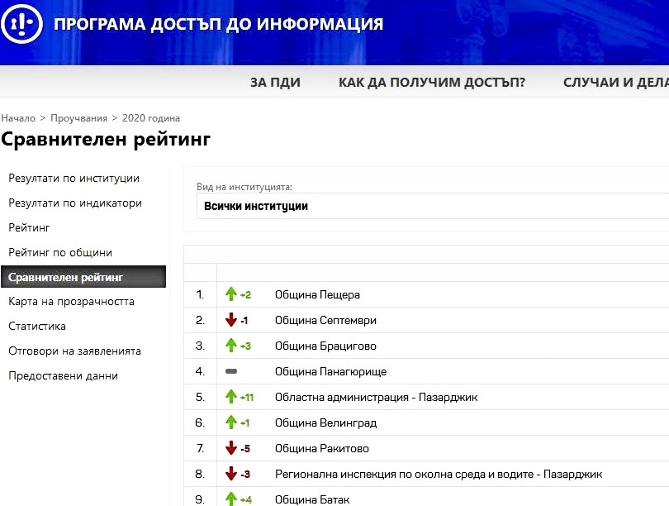Click red down arrow beside Община Ракитово
This screenshot has height=506, width=669.
tap(230, 448)
